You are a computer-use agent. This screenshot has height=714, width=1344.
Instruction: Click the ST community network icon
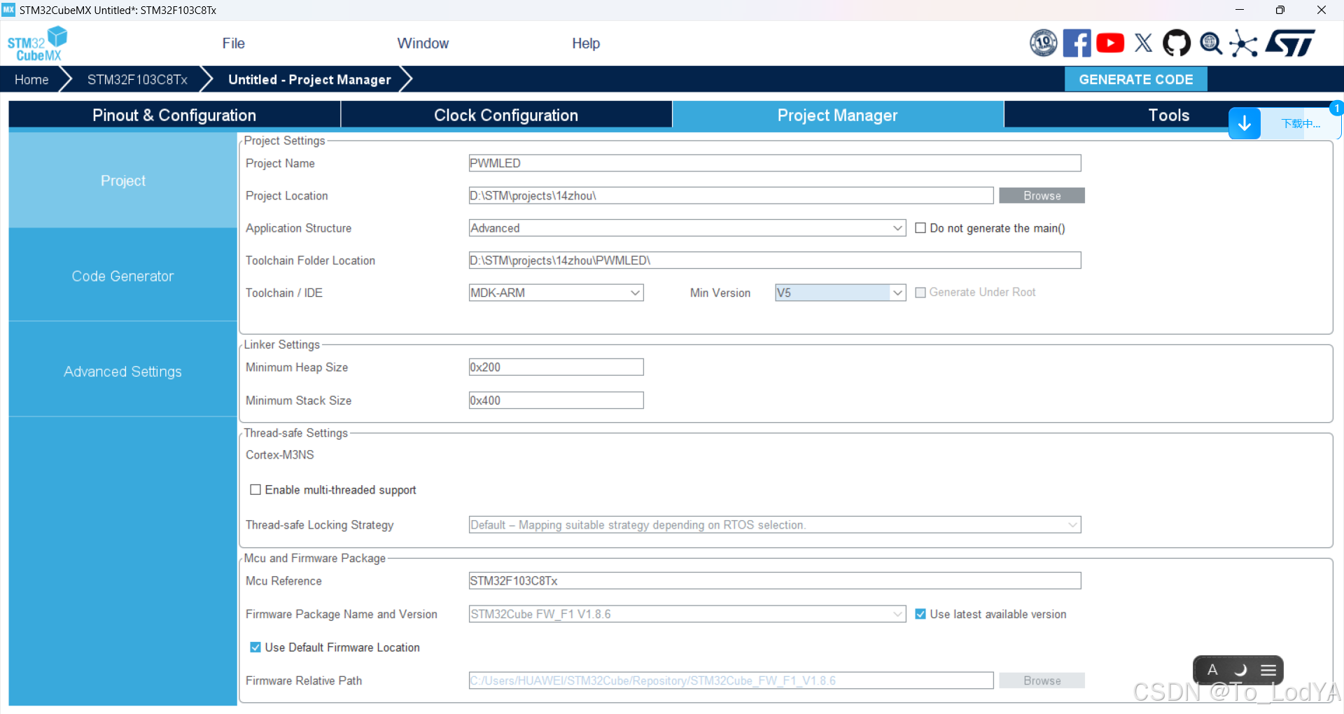pyautogui.click(x=1243, y=43)
